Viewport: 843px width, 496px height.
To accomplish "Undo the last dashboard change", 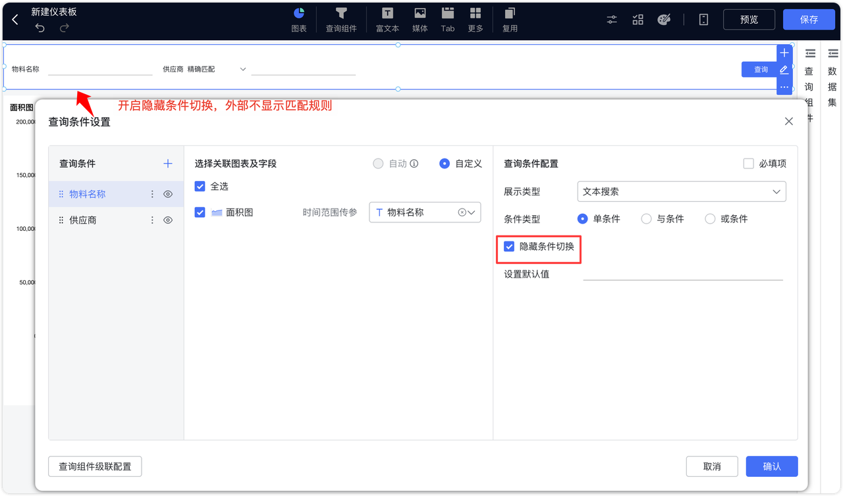I will [x=40, y=28].
